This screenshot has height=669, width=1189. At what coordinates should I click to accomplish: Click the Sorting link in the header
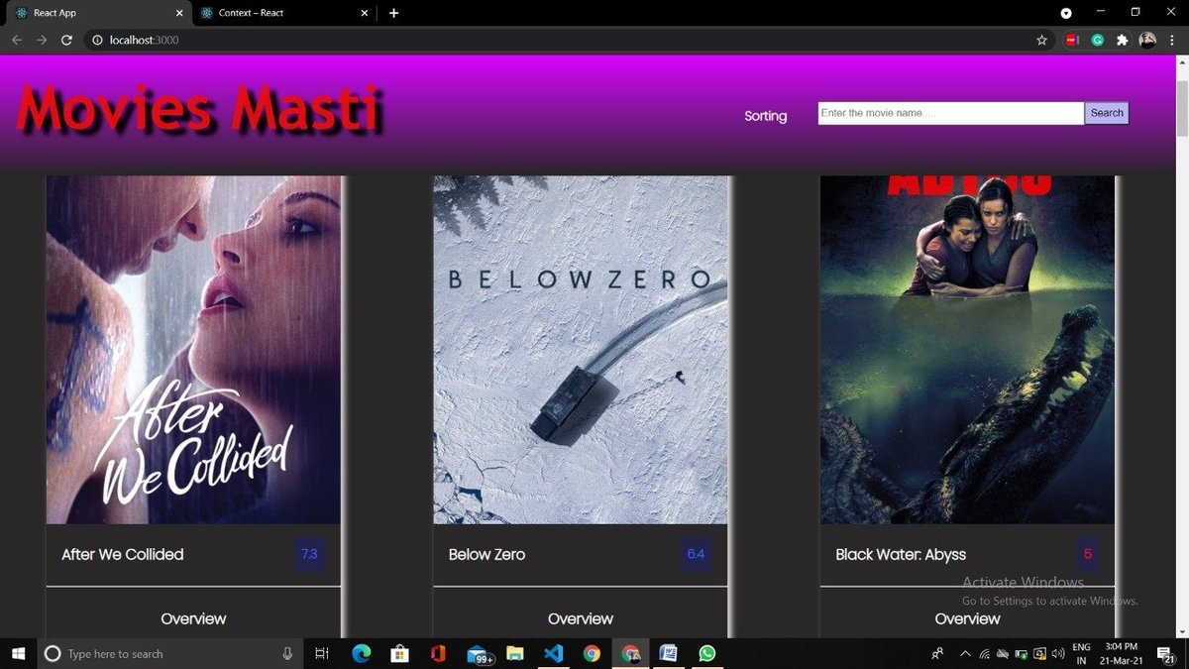pyautogui.click(x=766, y=116)
